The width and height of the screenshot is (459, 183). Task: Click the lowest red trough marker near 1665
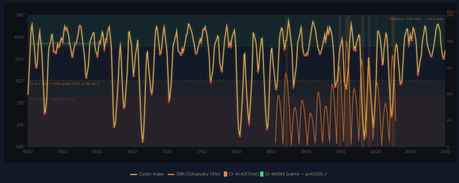point(143,141)
